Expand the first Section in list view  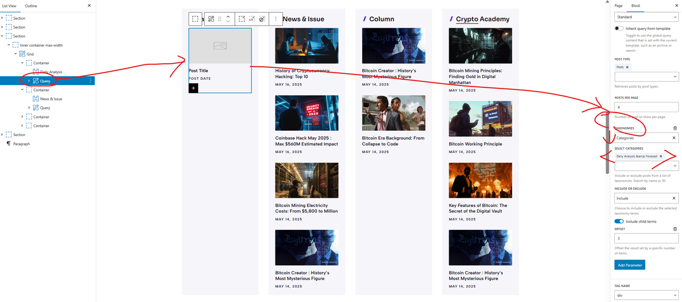[x=3, y=18]
